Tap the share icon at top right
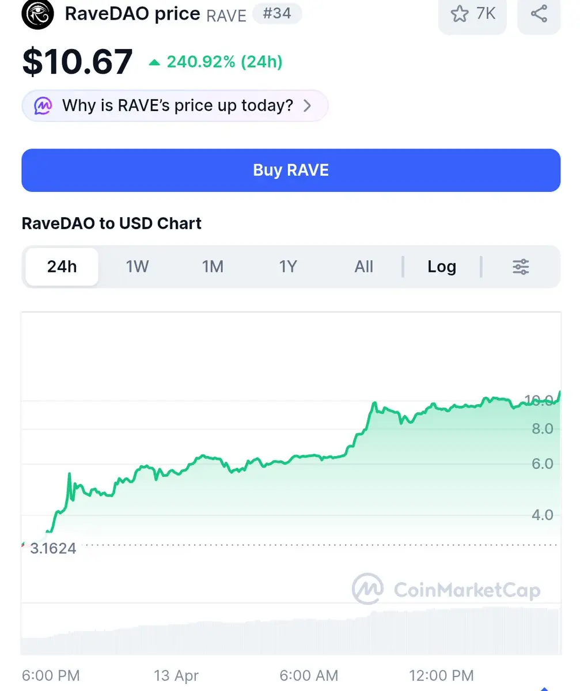This screenshot has height=691, width=580. pos(539,14)
